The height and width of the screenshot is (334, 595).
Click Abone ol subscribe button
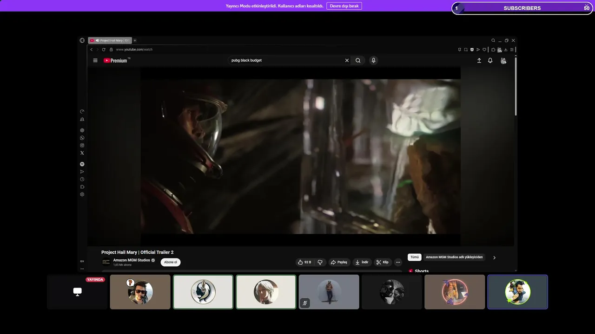(171, 262)
